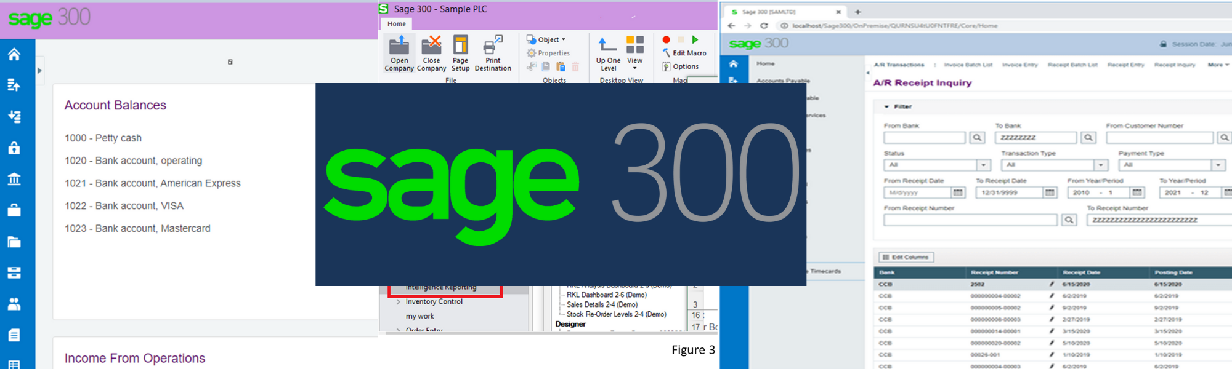Sort by the Receipt Date column header

click(1082, 272)
